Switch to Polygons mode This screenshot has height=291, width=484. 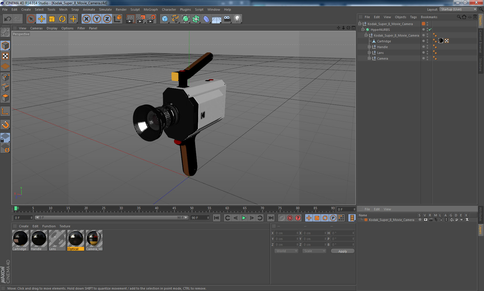tap(5, 98)
